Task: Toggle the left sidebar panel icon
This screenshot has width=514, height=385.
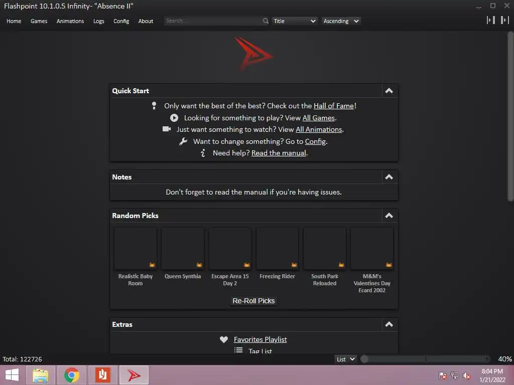Action: tap(491, 20)
